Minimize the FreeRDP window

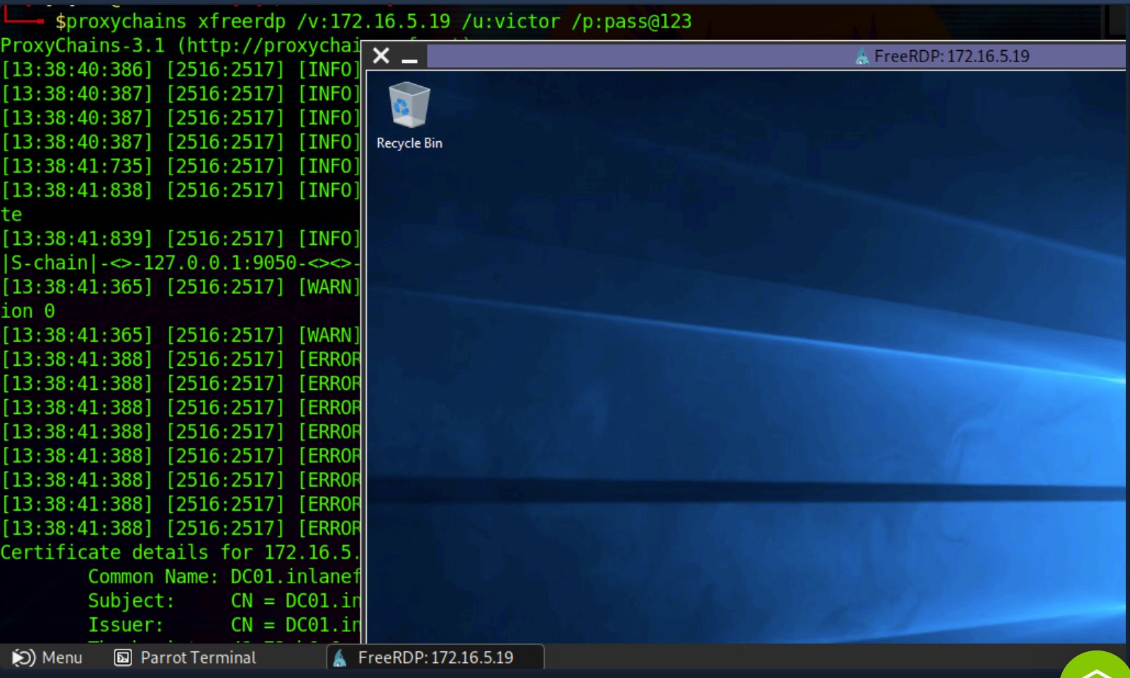[409, 57]
